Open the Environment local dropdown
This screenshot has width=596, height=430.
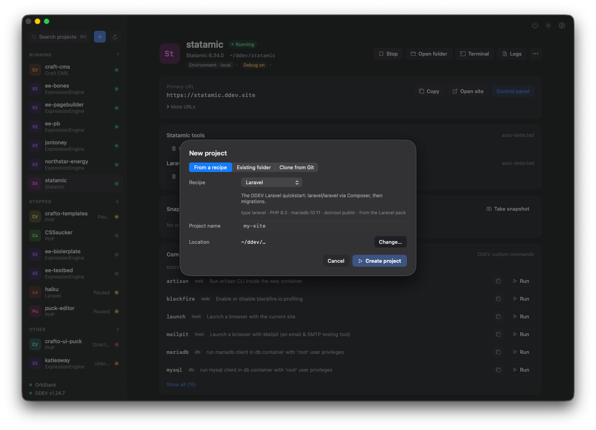213,65
